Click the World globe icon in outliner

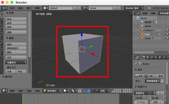[x=143, y=26]
